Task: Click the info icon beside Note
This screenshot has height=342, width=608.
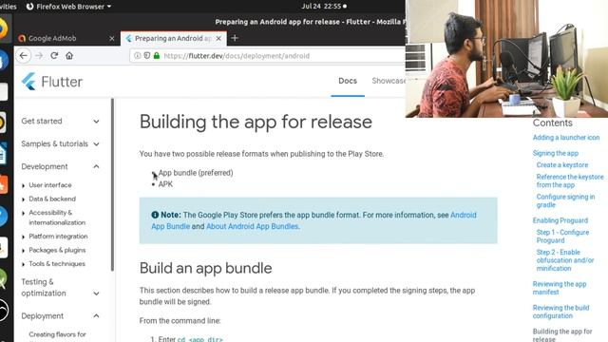Action: click(x=155, y=215)
